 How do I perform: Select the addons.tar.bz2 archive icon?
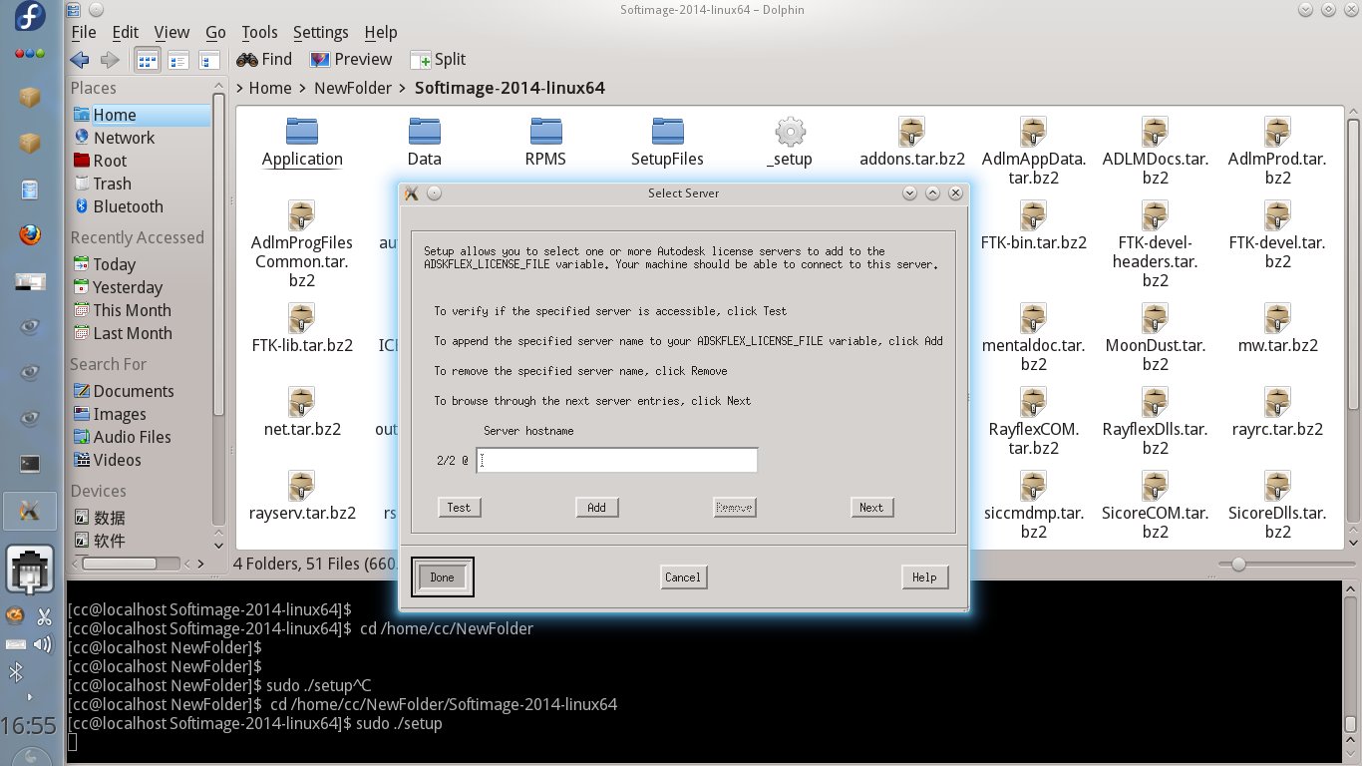(x=911, y=131)
